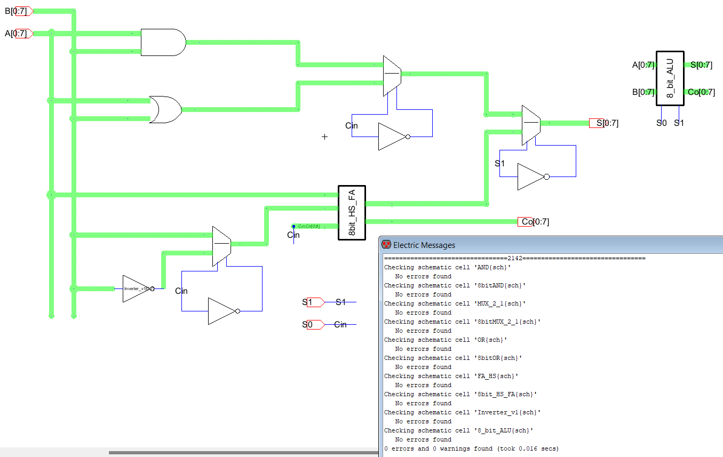
Task: Click the 'OR{sch}' message line
Action: [446, 340]
